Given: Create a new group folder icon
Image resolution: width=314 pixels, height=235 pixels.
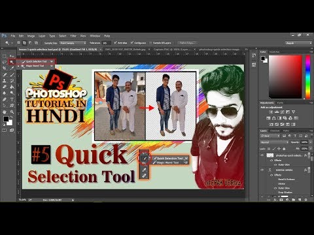Looking at the screenshot, I should pos(293,200).
